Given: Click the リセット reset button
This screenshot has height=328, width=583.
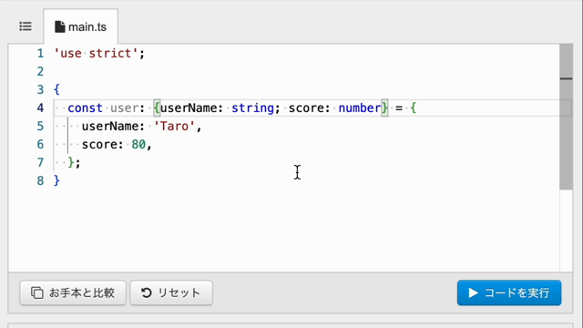Looking at the screenshot, I should coord(171,293).
